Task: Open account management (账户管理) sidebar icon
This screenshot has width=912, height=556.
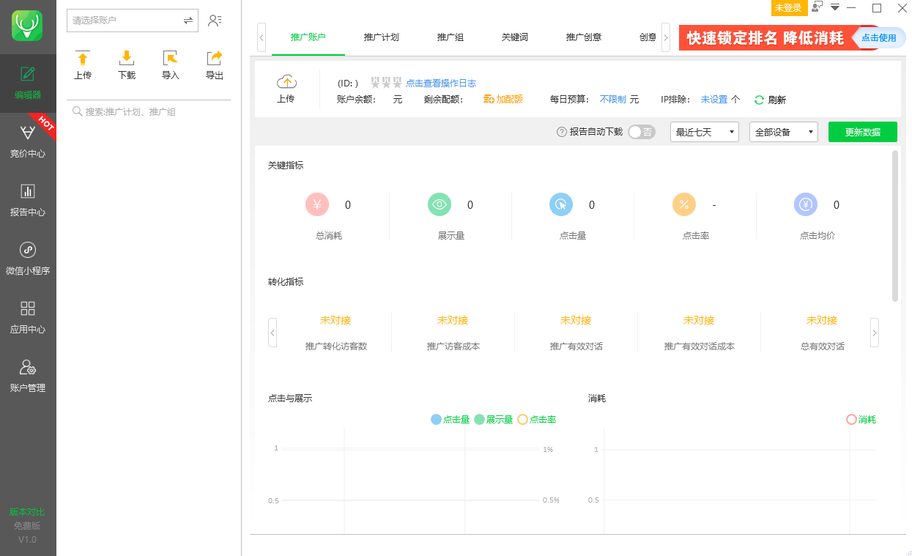Action: point(28,368)
